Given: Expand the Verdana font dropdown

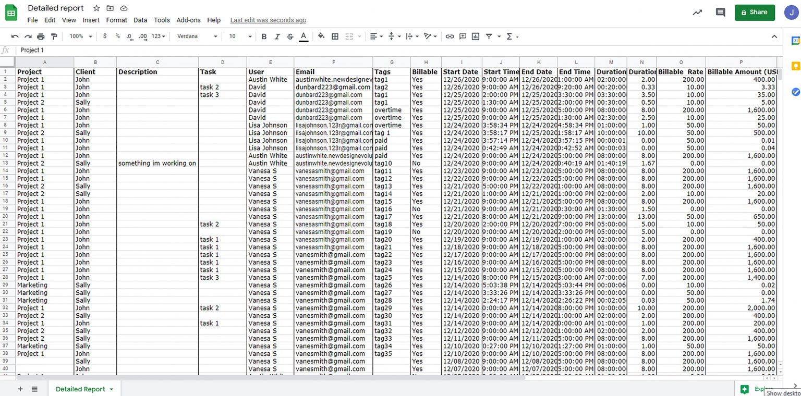Looking at the screenshot, I should [x=197, y=36].
